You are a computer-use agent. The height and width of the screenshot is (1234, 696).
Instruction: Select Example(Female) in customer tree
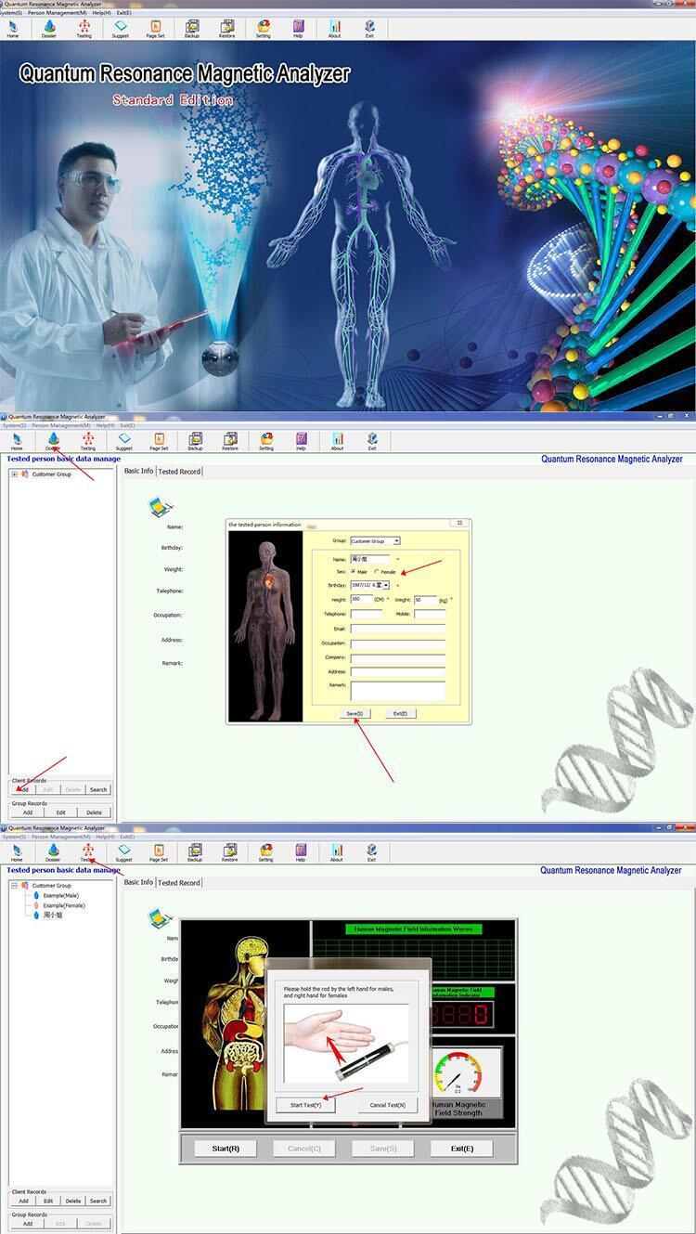(63, 905)
